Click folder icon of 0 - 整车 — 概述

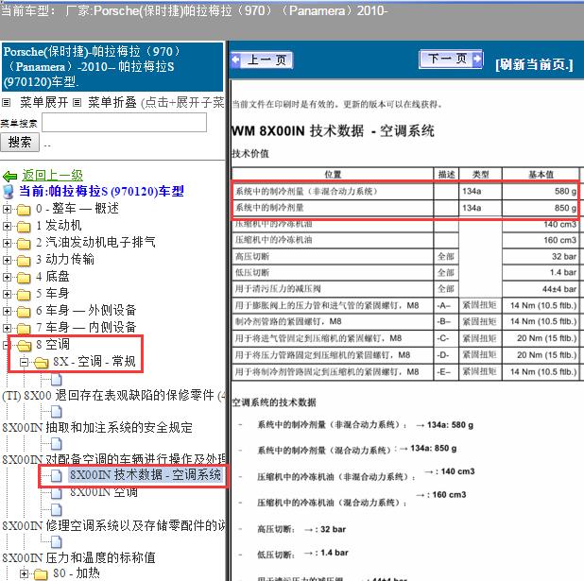[x=24, y=210]
